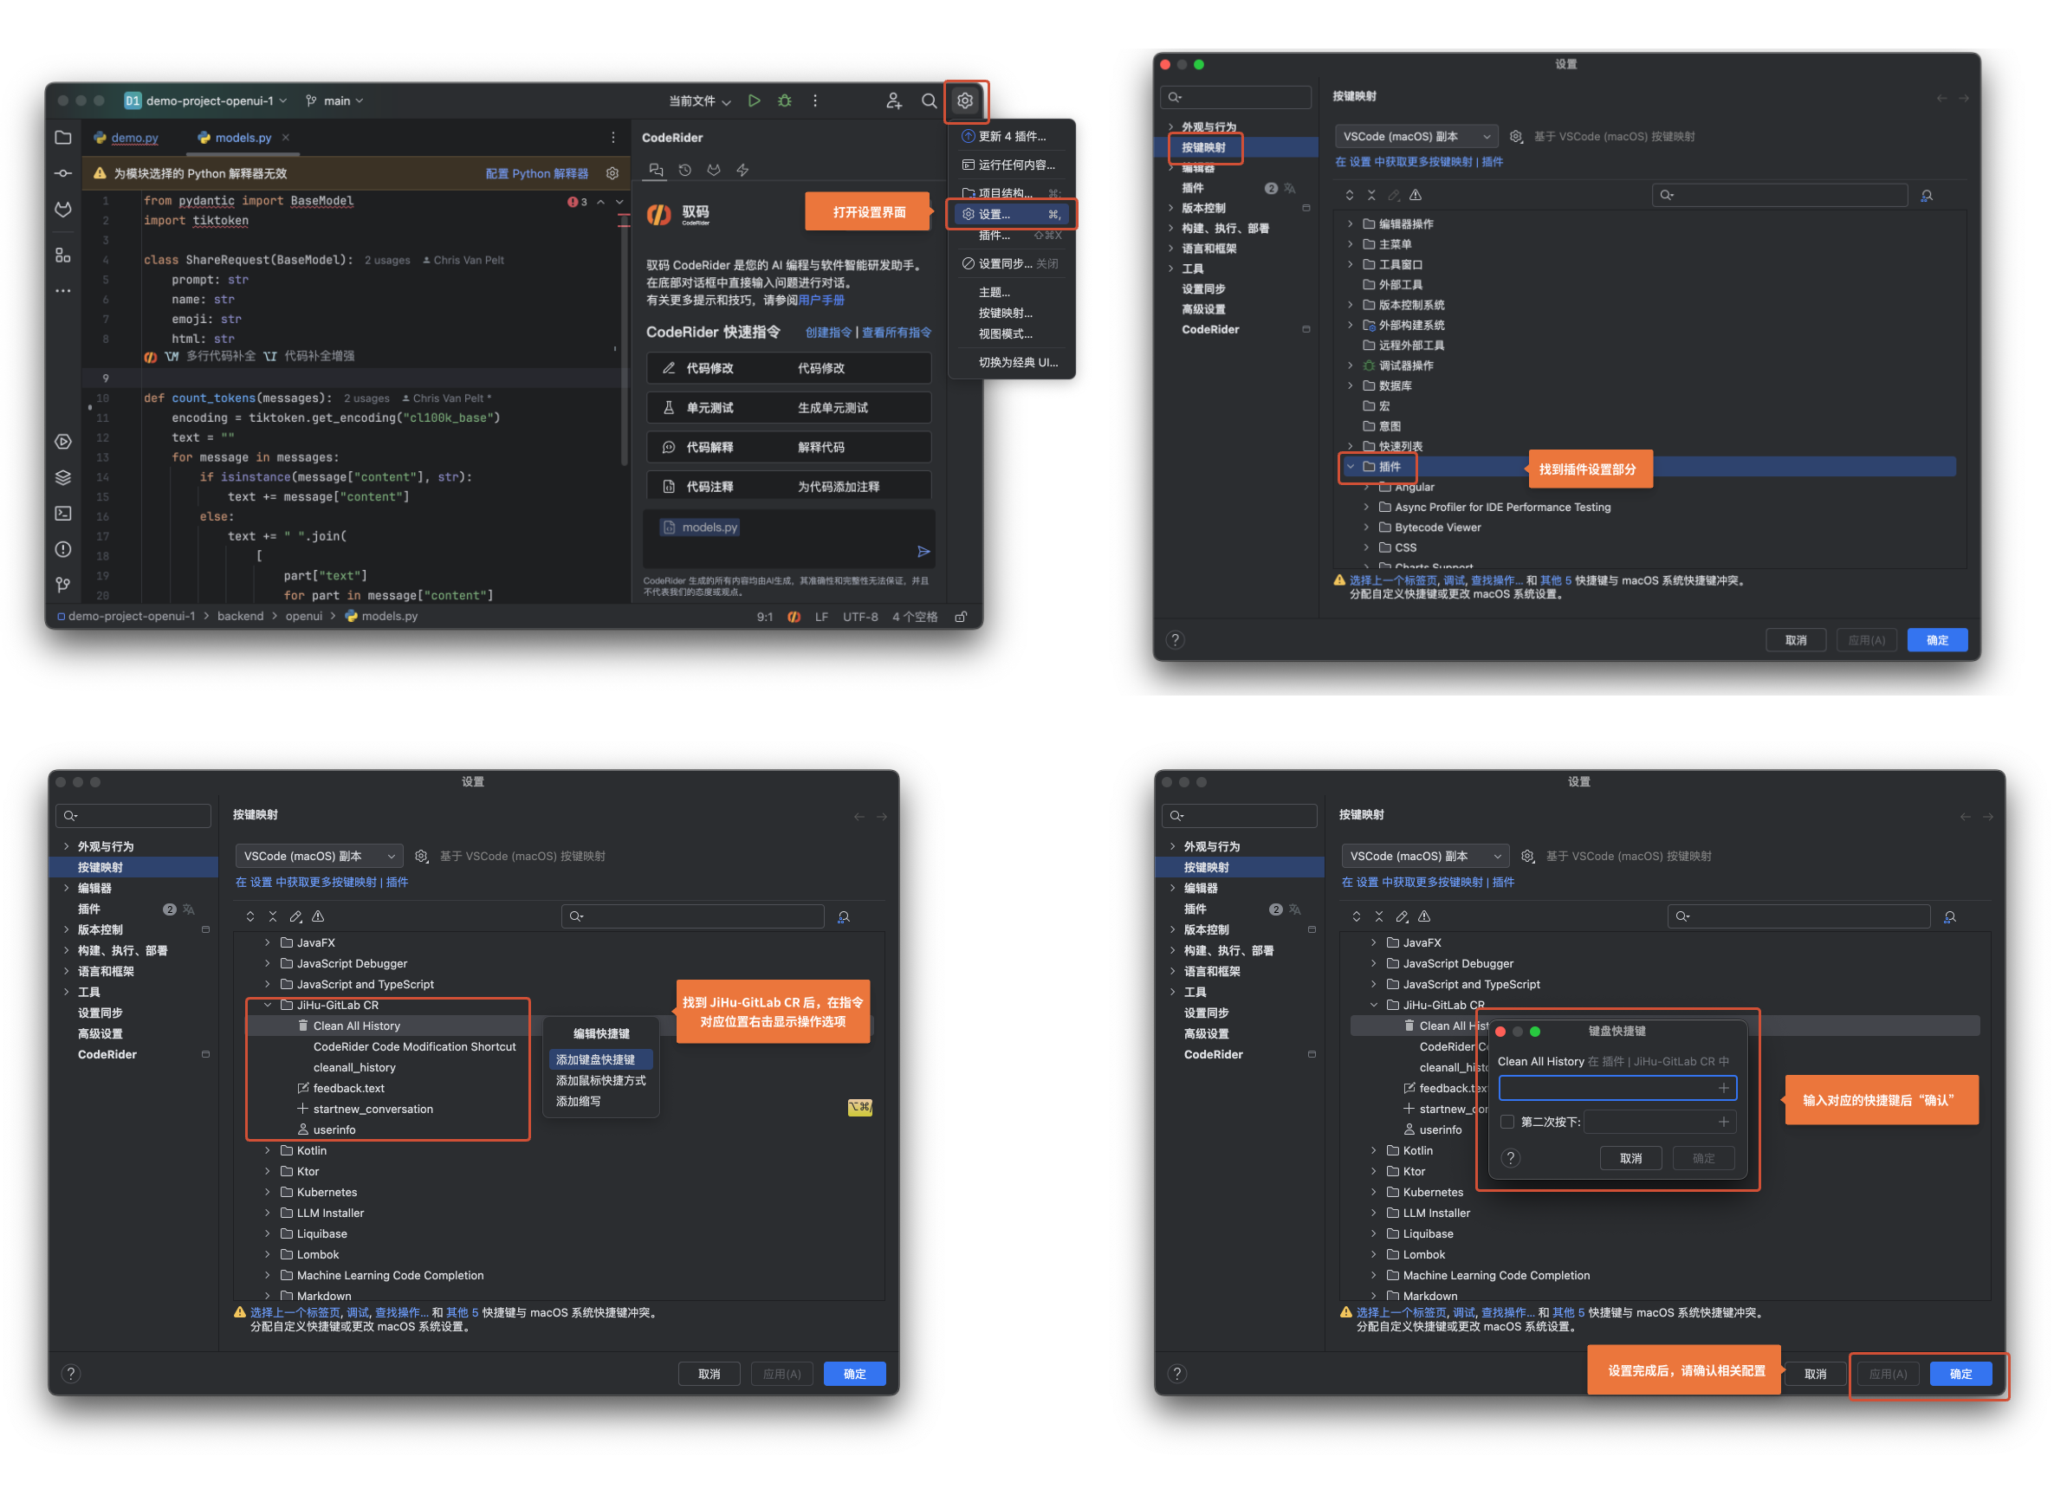Image resolution: width=2054 pixels, height=1508 pixels.
Task: Click the add collaborator person icon
Action: pos(894,100)
